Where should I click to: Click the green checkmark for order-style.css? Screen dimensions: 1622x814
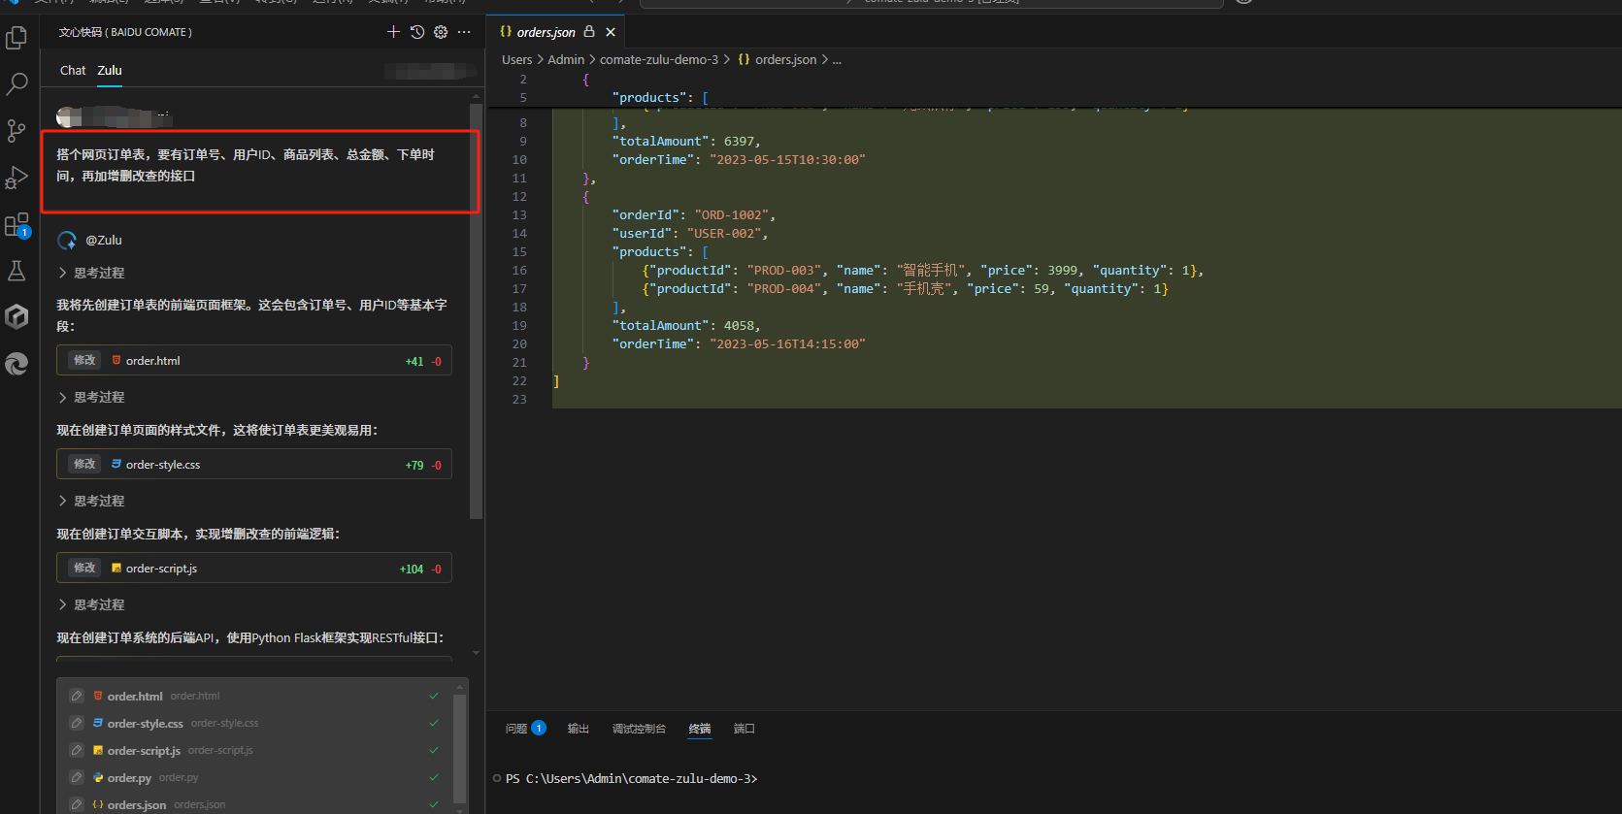(434, 723)
